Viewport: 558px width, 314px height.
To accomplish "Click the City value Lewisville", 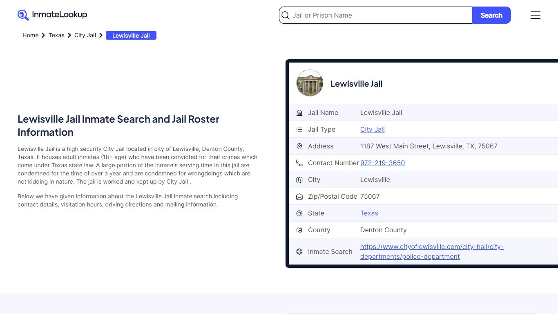I will point(375,180).
